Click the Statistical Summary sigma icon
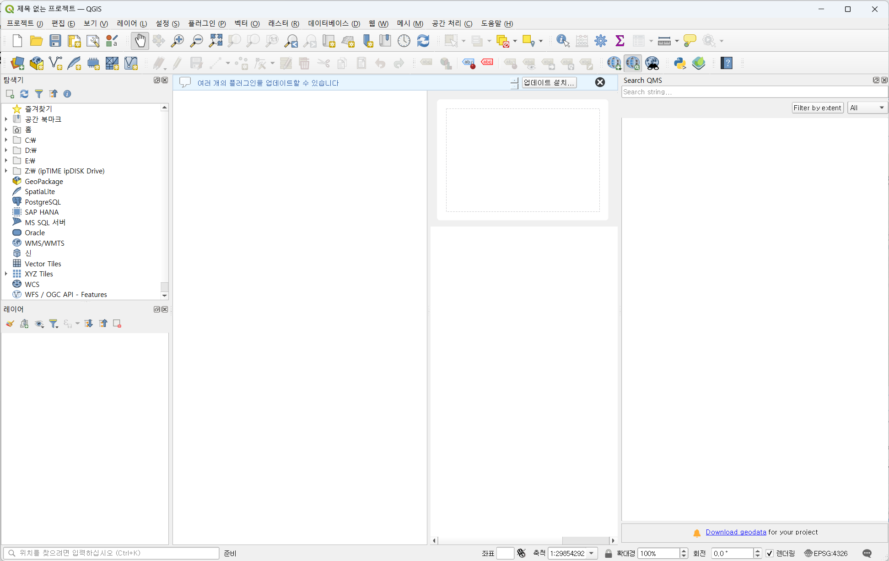Screen dimensions: 889x561 coord(620,41)
